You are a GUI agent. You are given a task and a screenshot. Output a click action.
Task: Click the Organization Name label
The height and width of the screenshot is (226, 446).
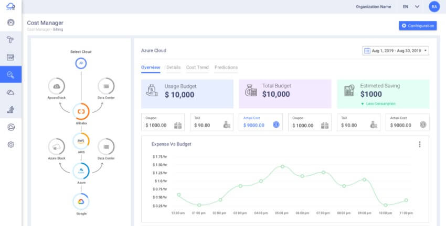click(373, 6)
